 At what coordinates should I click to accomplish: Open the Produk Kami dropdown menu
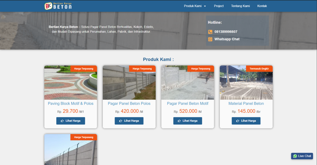click(x=195, y=6)
